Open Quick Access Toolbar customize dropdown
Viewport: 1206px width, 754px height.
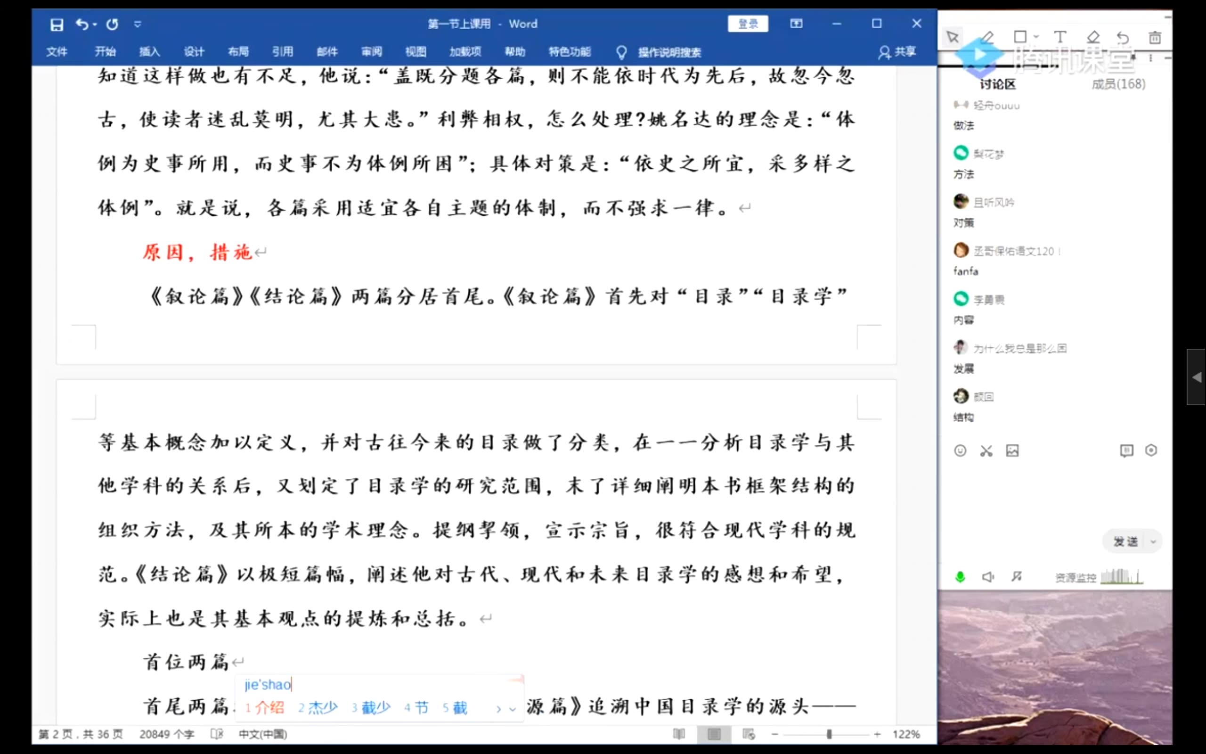pos(138,24)
